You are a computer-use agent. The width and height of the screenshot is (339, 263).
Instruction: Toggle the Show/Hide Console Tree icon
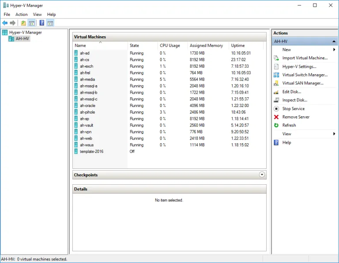click(x=32, y=23)
